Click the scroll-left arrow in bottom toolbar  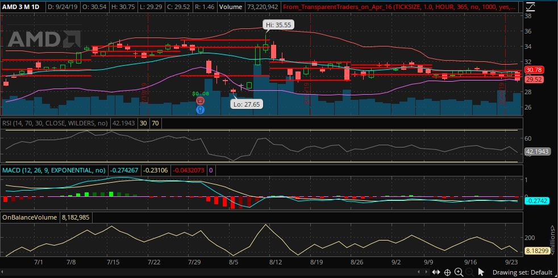tap(418, 272)
